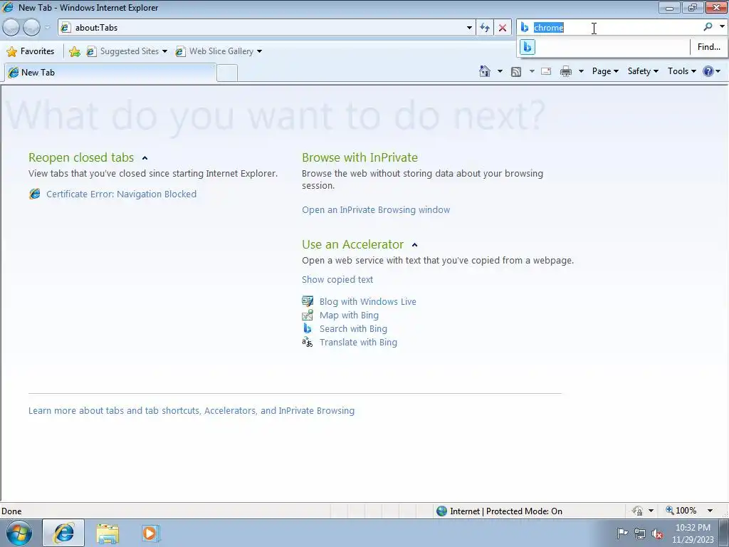
Task: Open Learn more about tabs link
Action: [x=191, y=411]
